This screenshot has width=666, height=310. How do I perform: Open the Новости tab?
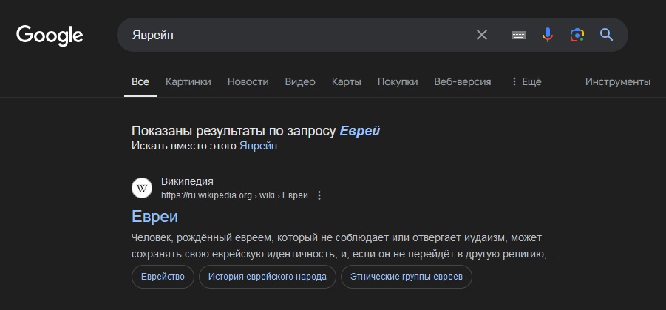(x=248, y=81)
